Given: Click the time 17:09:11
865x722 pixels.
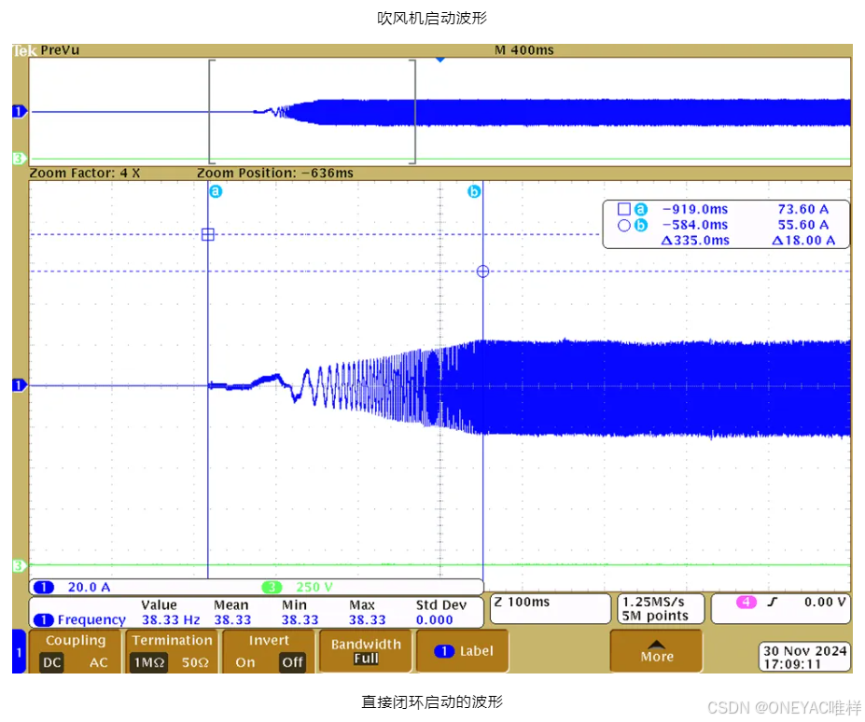Looking at the screenshot, I should point(792,665).
